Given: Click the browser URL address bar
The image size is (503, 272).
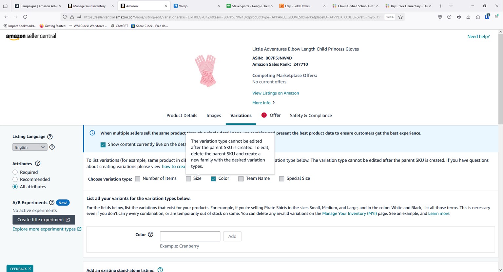Looking at the screenshot, I should [233, 17].
